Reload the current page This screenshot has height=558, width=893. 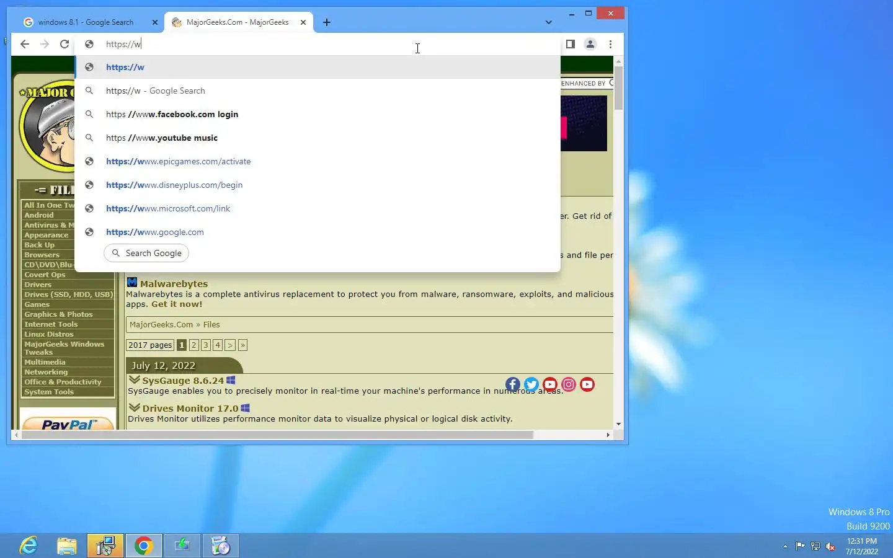(64, 44)
